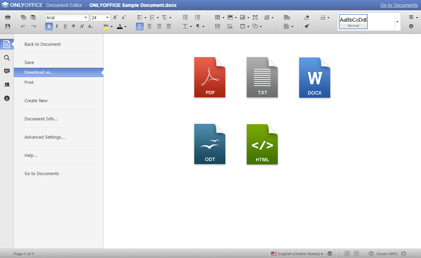Click the Print icon in the toolbar
The width and height of the screenshot is (421, 258).
[x=8, y=17]
